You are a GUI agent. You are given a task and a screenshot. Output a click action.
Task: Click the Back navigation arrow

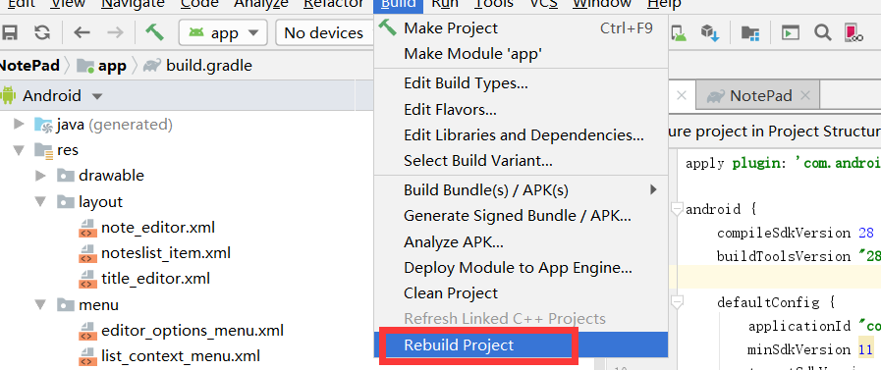click(83, 32)
